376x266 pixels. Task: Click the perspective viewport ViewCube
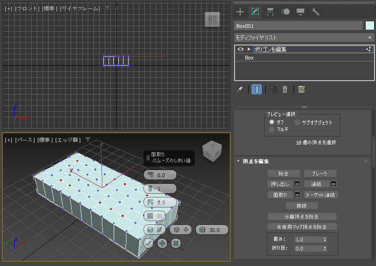click(212, 151)
